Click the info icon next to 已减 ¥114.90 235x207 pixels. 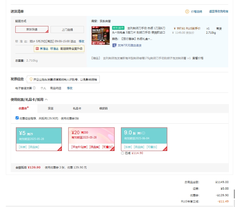[123, 153]
